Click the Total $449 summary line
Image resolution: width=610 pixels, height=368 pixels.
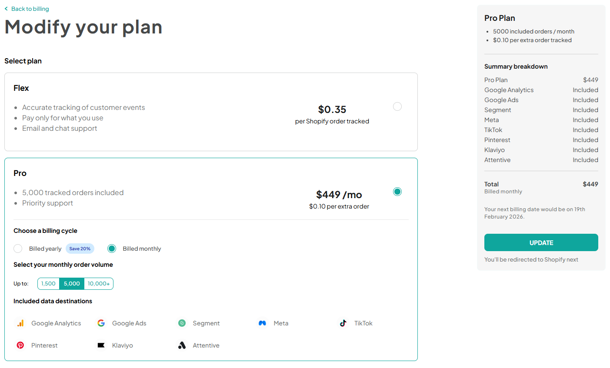click(x=541, y=184)
